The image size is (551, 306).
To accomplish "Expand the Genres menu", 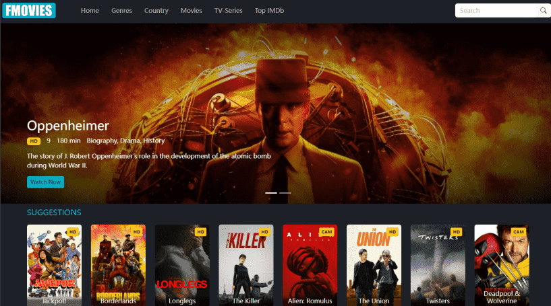I will tap(121, 11).
